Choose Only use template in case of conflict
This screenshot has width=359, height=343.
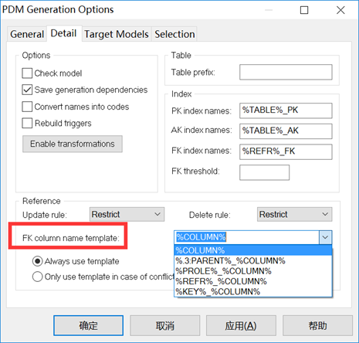37,277
